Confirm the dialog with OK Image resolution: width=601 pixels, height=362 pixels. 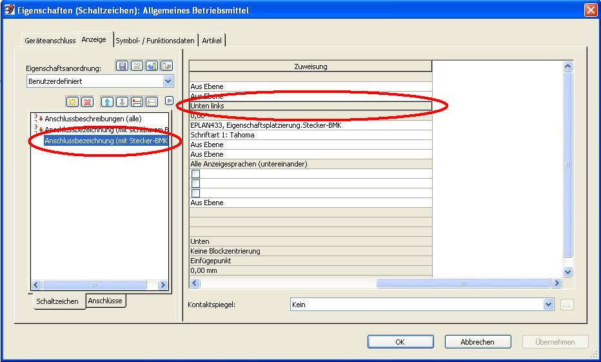coord(400,342)
